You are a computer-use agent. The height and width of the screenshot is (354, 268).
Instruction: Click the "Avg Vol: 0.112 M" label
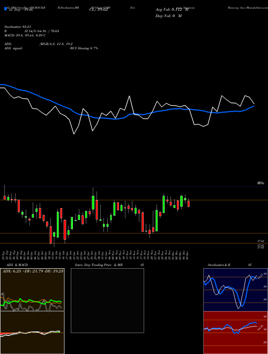(172, 10)
